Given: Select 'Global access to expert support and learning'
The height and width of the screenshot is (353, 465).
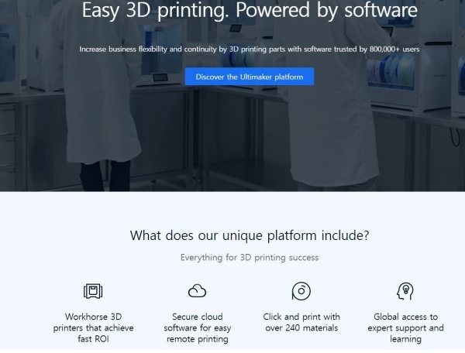Looking at the screenshot, I should pyautogui.click(x=405, y=327).
